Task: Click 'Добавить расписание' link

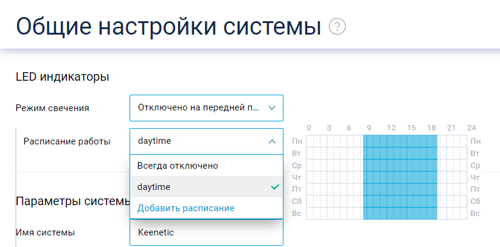Action: coord(186,208)
